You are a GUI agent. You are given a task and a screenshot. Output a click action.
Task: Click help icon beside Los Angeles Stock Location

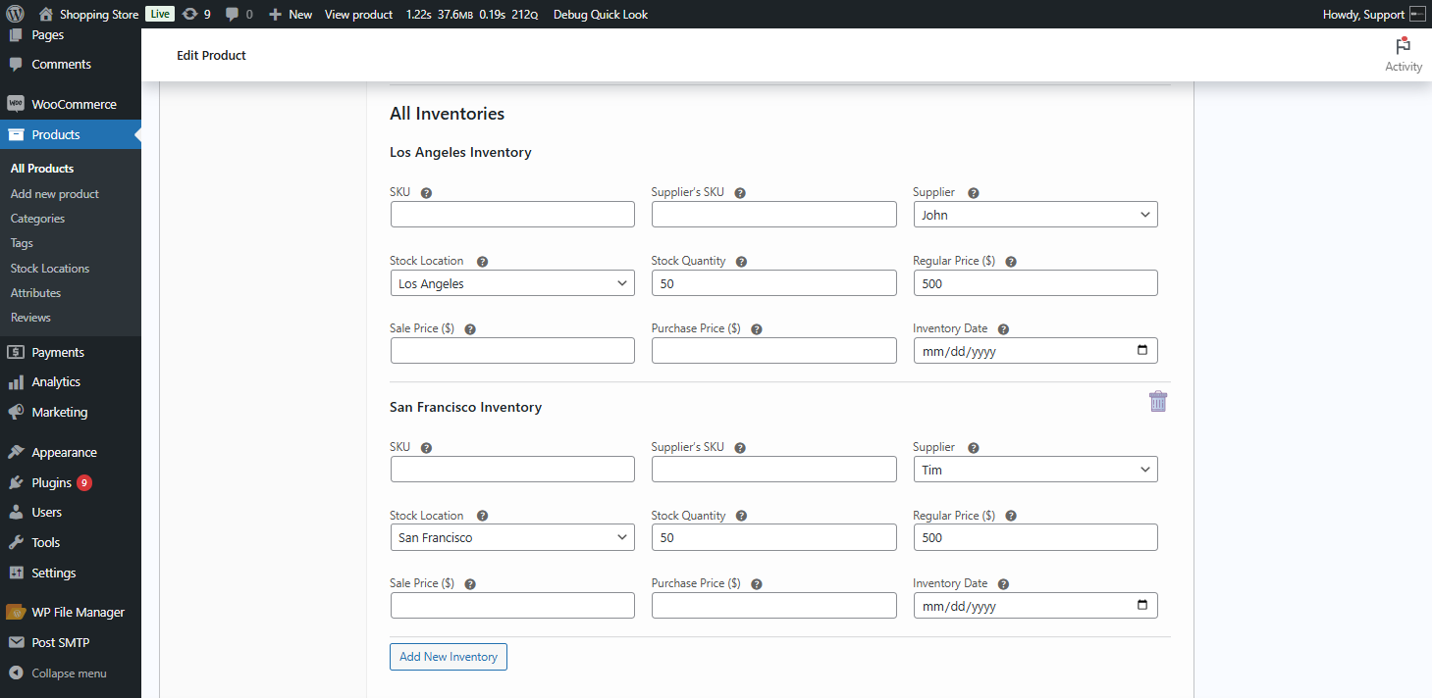[482, 262]
